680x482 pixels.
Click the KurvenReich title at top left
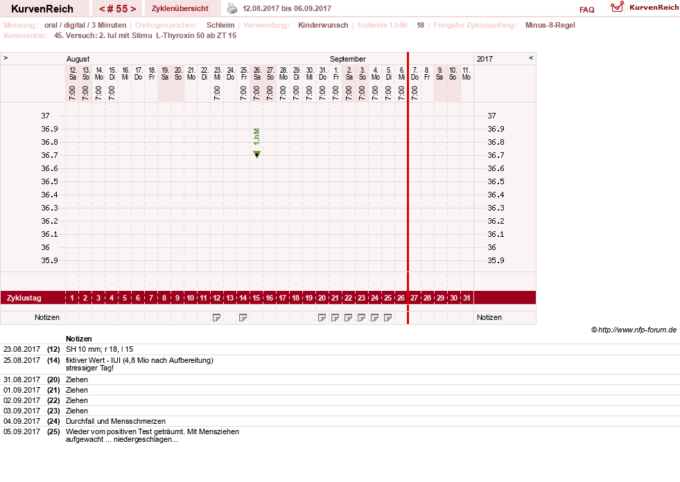point(42,9)
